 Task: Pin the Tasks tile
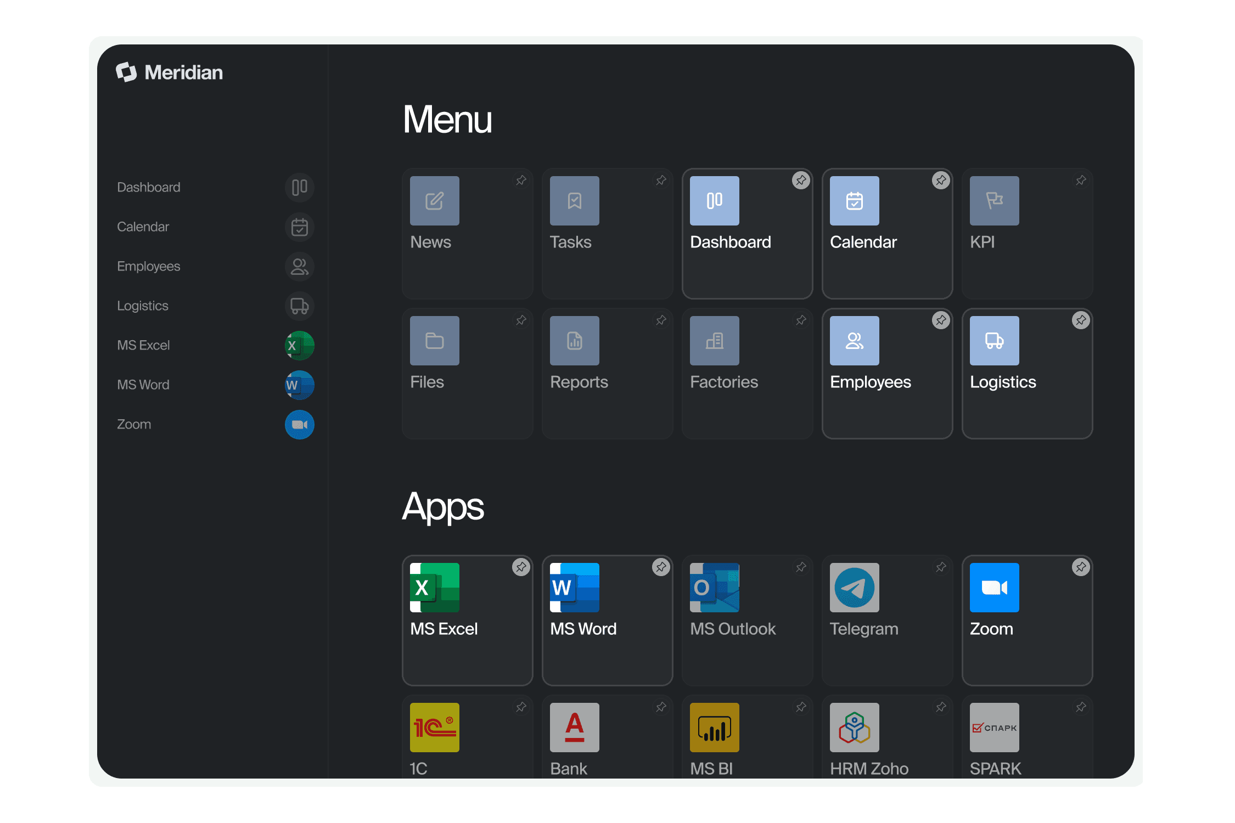pos(661,180)
